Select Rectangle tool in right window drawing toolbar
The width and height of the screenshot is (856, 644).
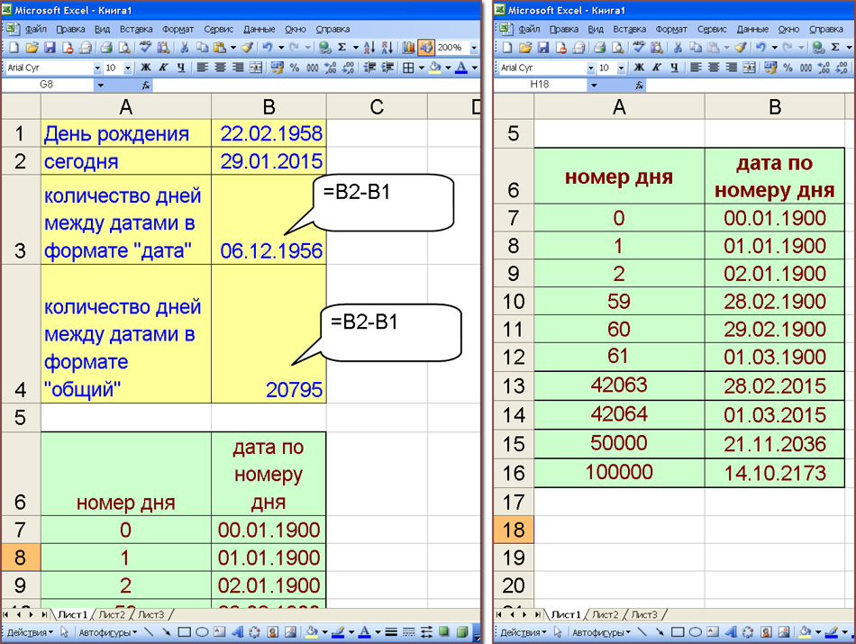(678, 632)
